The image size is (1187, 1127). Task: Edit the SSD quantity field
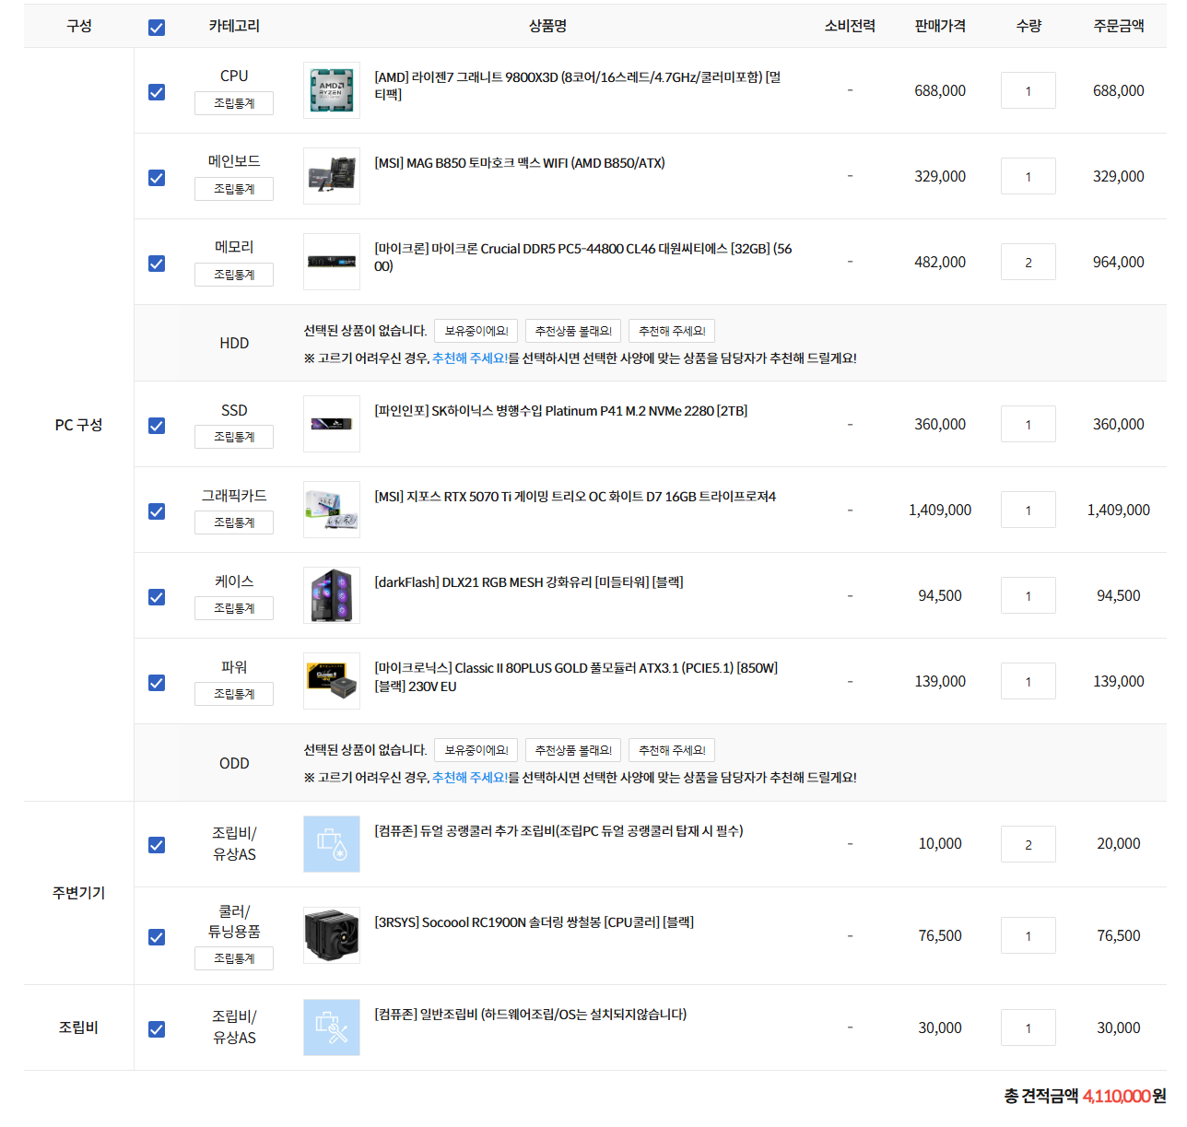pyautogui.click(x=1028, y=424)
